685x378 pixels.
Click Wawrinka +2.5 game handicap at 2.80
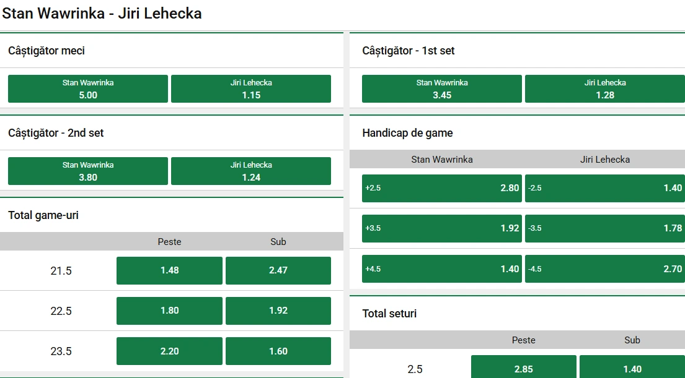pos(441,188)
